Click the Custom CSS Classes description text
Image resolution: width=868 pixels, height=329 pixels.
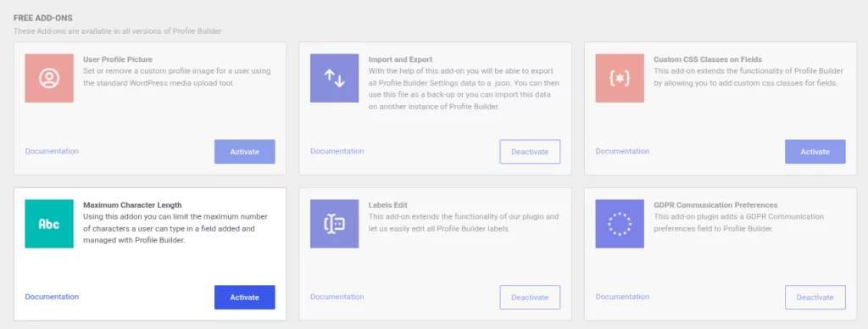(748, 77)
